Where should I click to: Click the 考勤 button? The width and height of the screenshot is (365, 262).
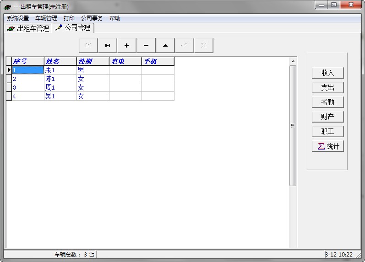tap(327, 102)
